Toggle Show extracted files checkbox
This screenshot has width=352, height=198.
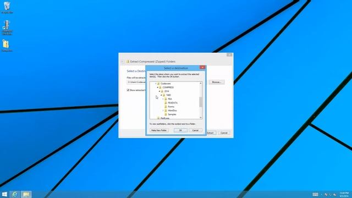pos(128,90)
